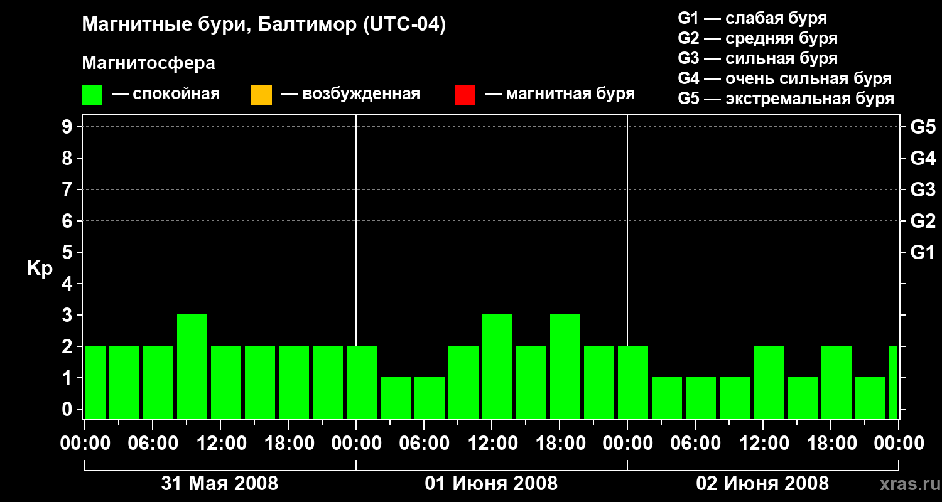Click the 'G5 — экстремальная буря' legend line
This screenshot has width=942, height=502.
pyautogui.click(x=786, y=99)
